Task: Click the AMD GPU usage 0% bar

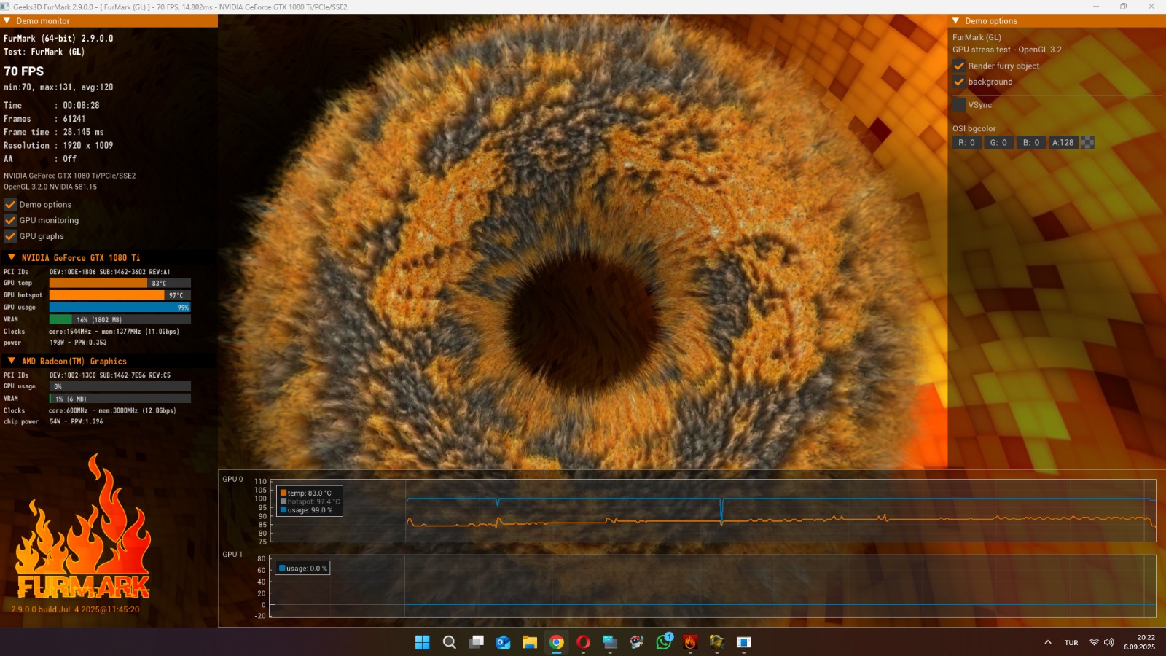Action: click(x=120, y=386)
